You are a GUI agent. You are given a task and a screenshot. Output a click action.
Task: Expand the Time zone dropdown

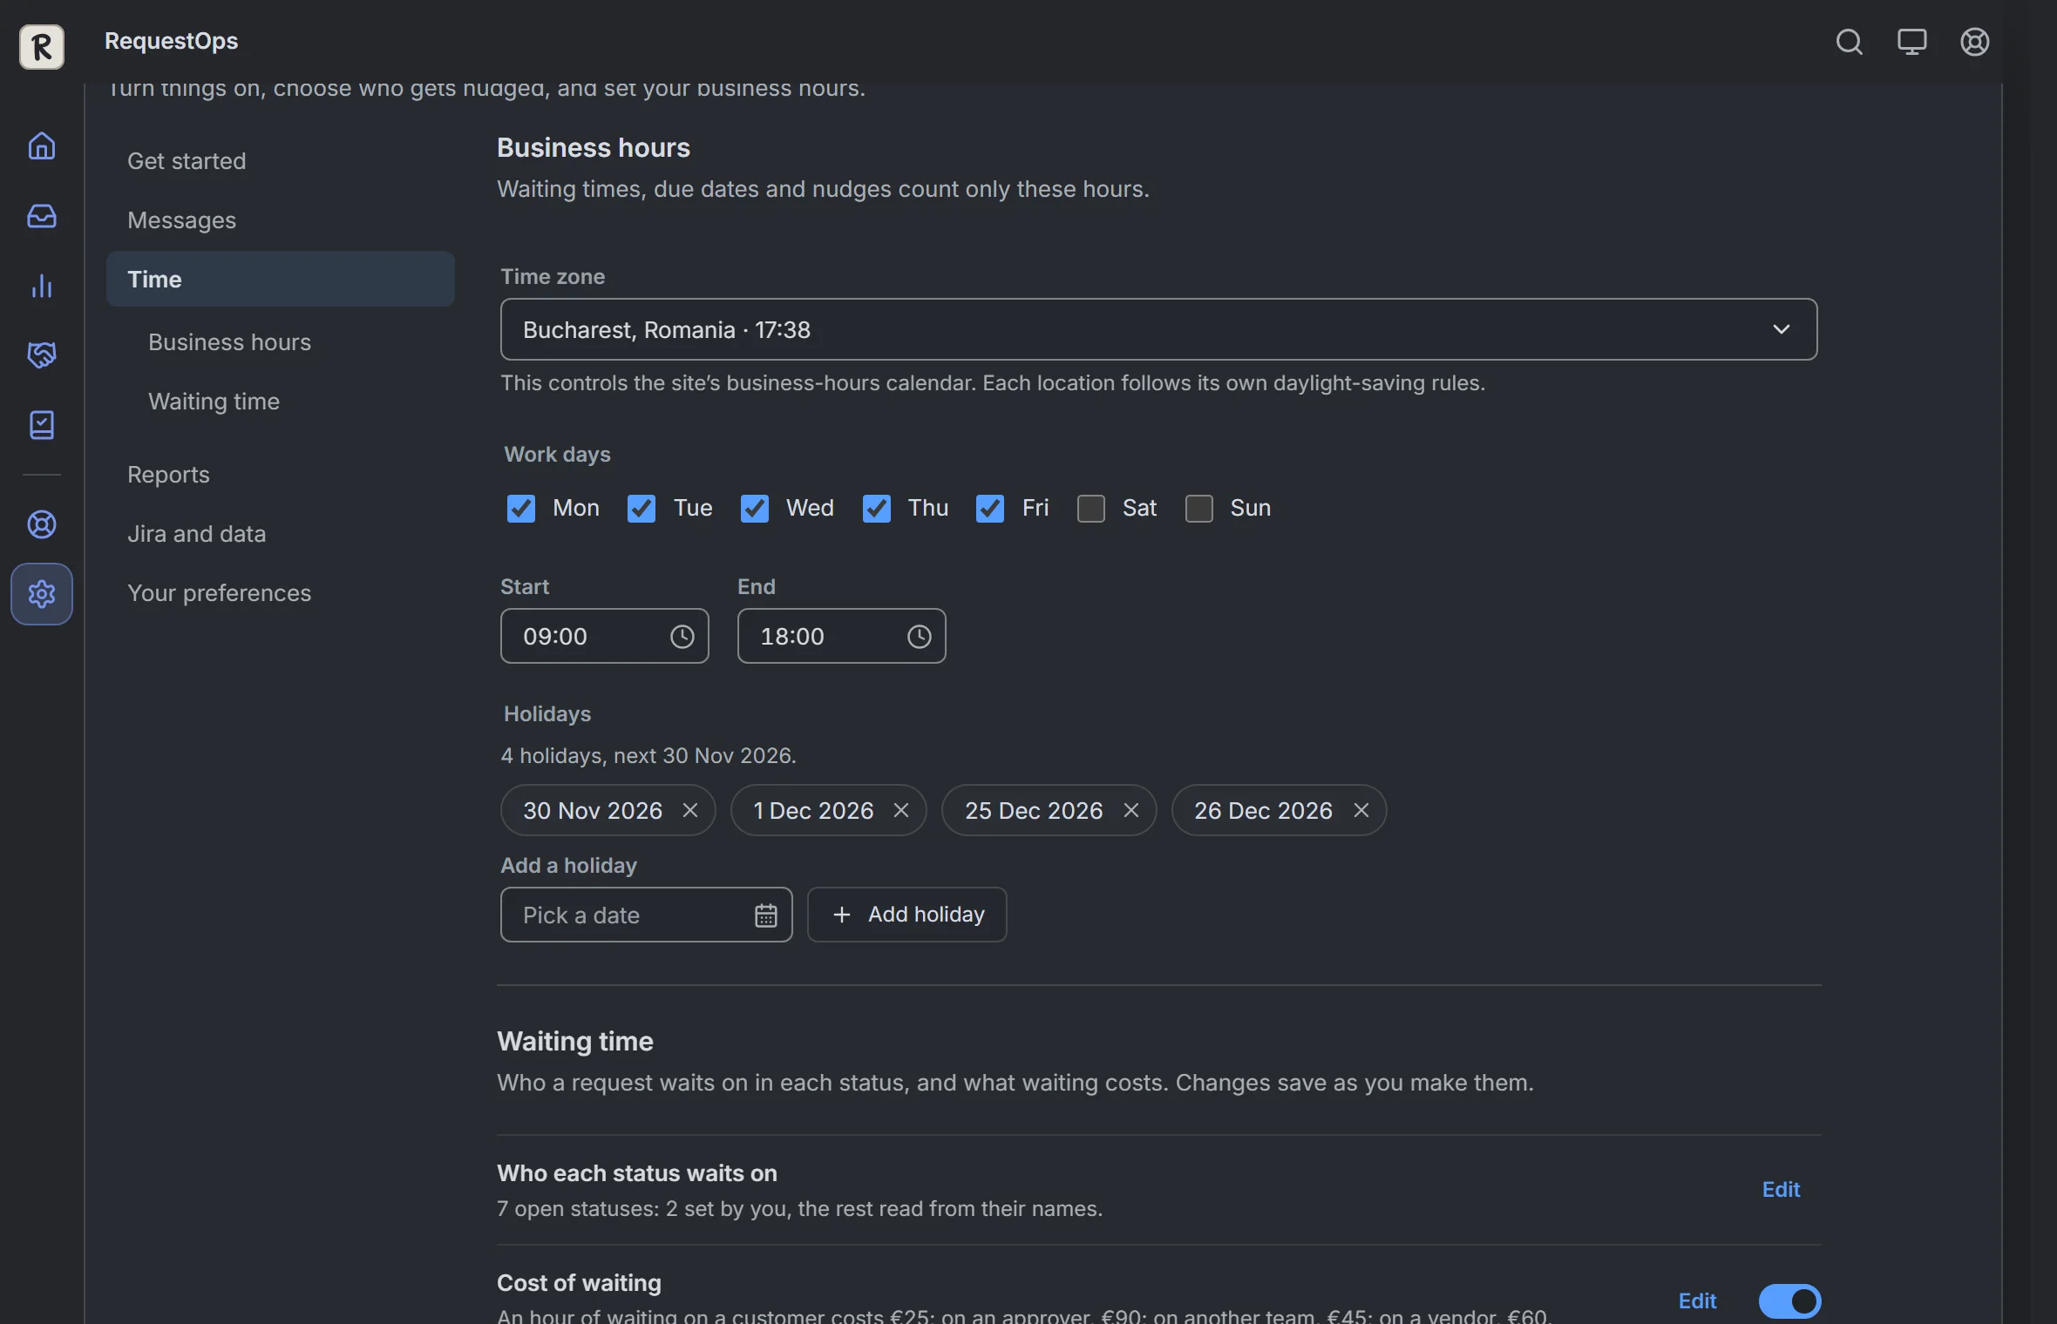tap(1158, 329)
